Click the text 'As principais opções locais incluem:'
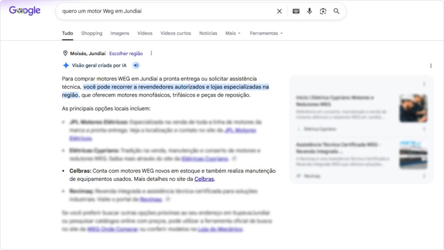This screenshot has height=250, width=444. pyautogui.click(x=106, y=109)
